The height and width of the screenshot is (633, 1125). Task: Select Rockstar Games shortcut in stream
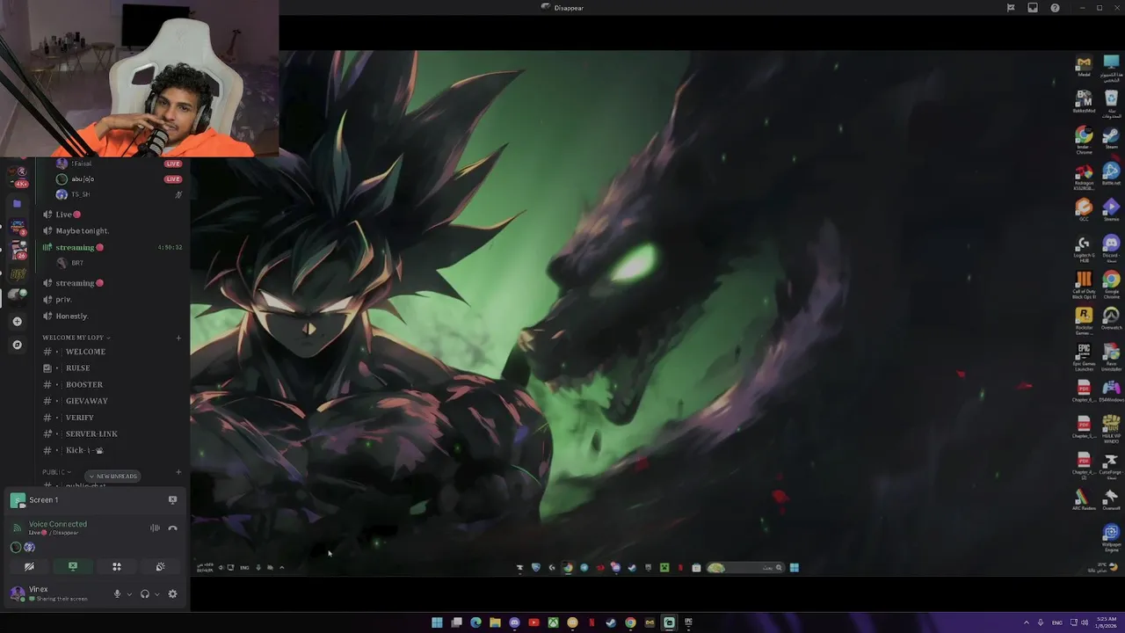tap(1084, 320)
